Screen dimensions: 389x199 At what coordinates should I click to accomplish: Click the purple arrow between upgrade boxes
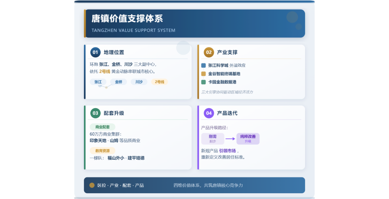[230, 139]
